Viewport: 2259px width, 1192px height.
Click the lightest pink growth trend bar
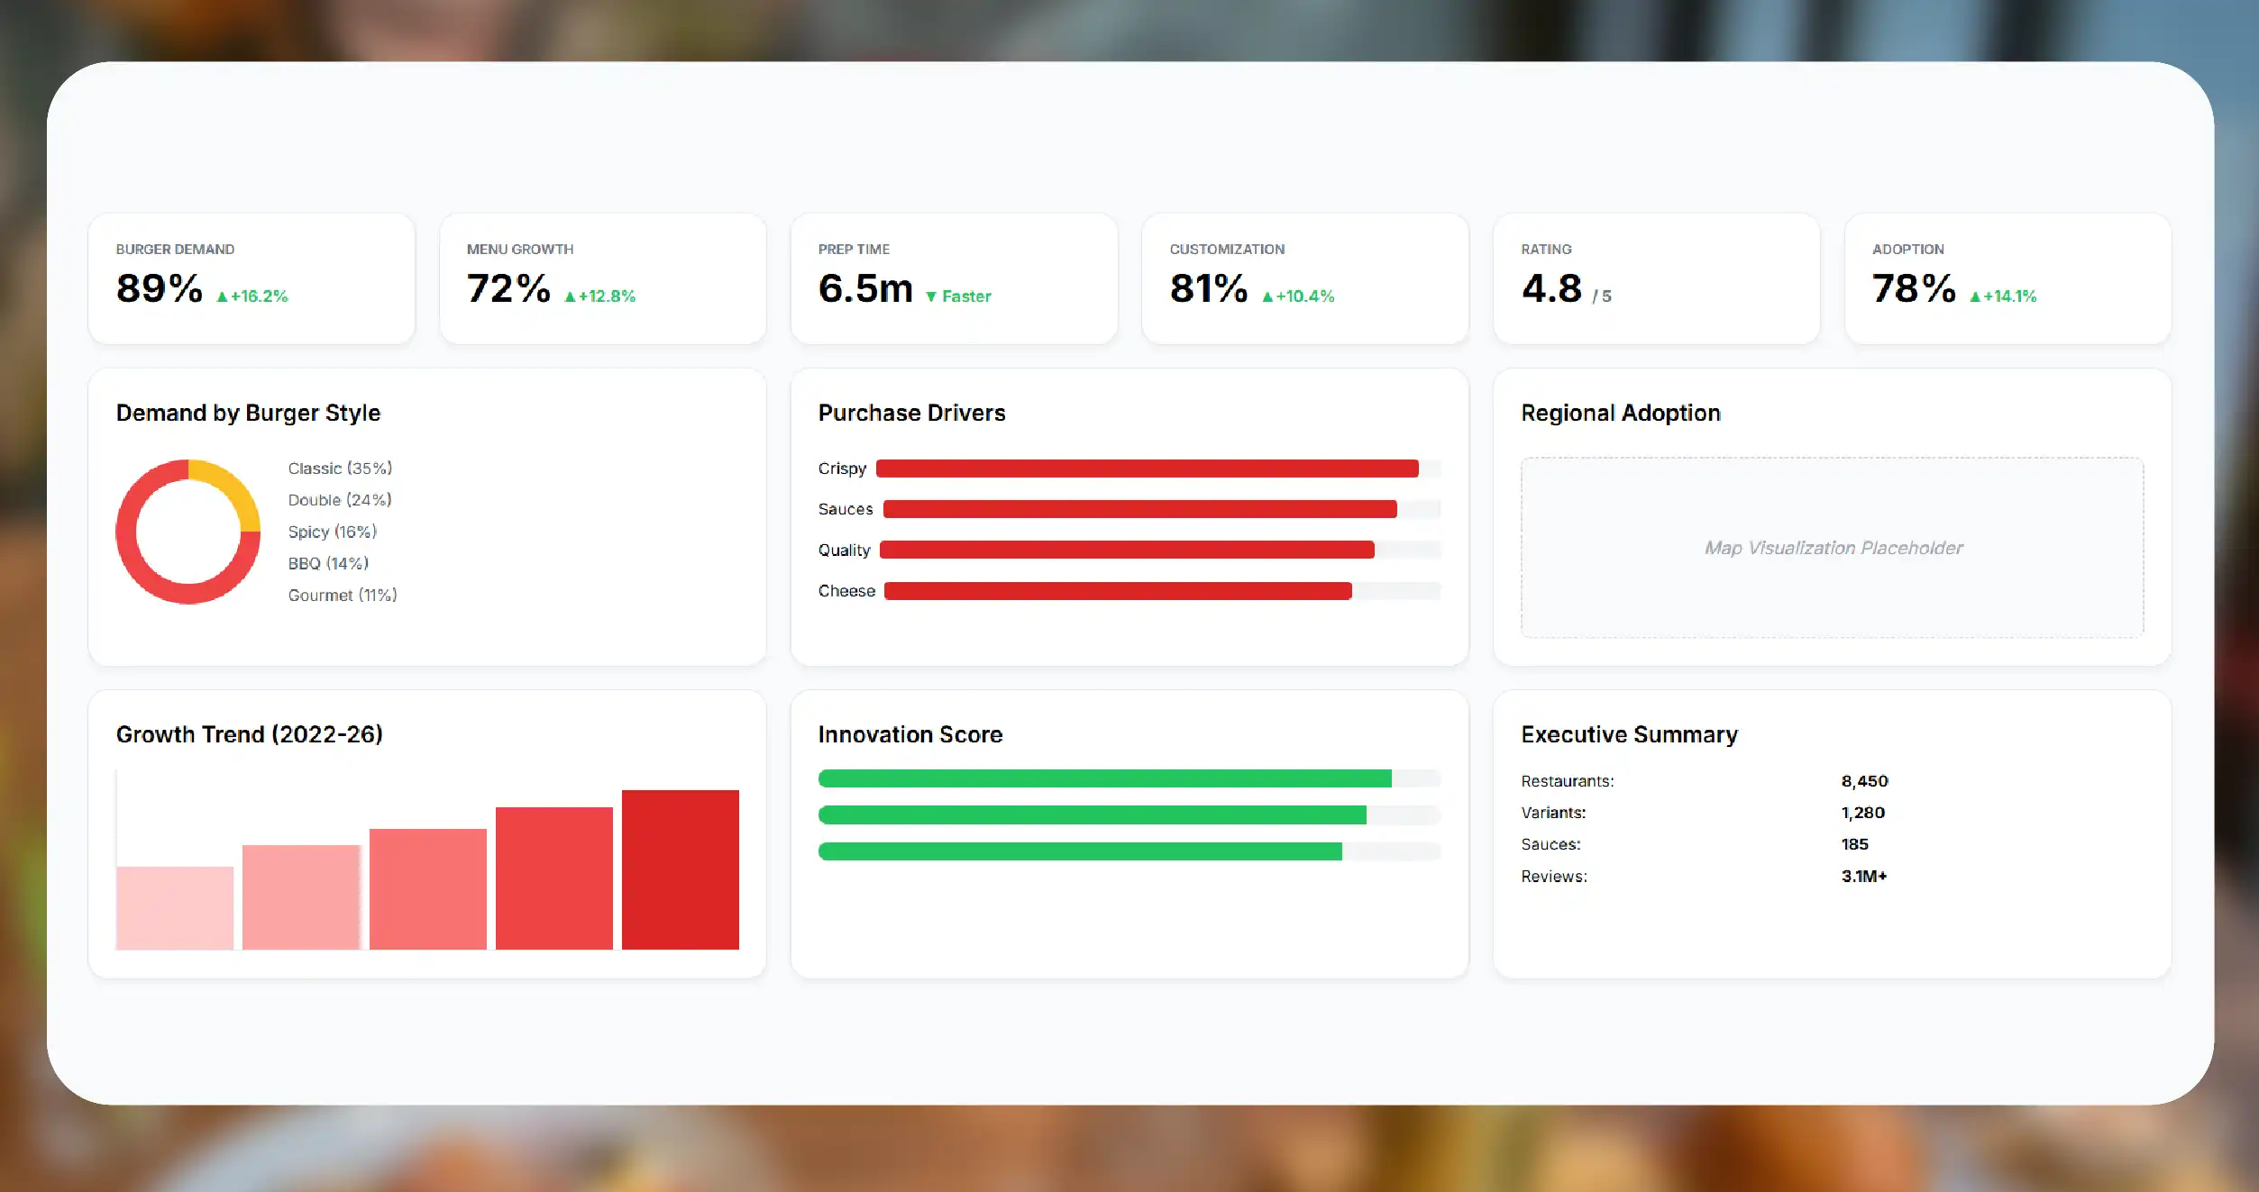point(175,908)
